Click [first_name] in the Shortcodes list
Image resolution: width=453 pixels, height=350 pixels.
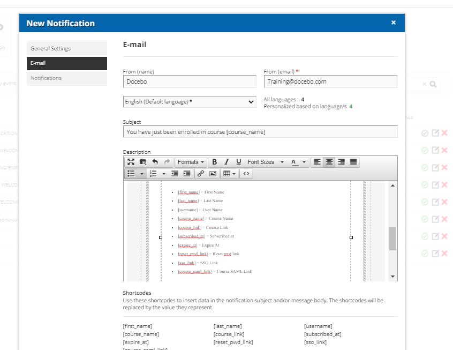(x=138, y=326)
